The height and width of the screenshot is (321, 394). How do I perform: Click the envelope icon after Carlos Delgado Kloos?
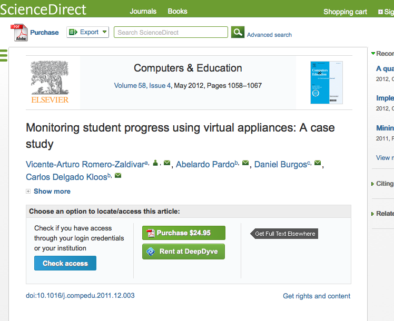[x=118, y=176]
